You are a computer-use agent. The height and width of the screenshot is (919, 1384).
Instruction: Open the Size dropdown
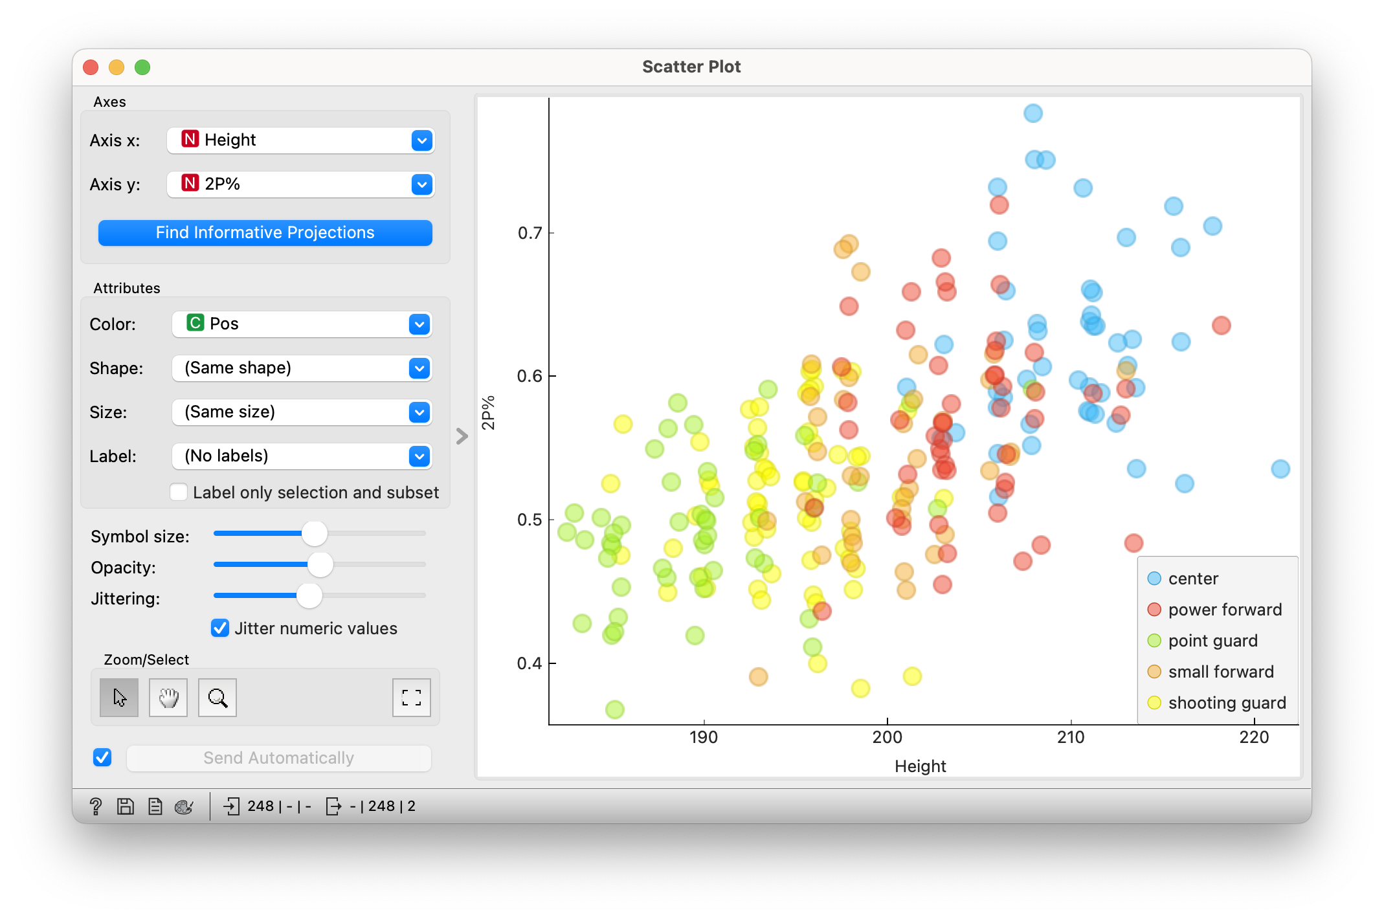point(302,412)
